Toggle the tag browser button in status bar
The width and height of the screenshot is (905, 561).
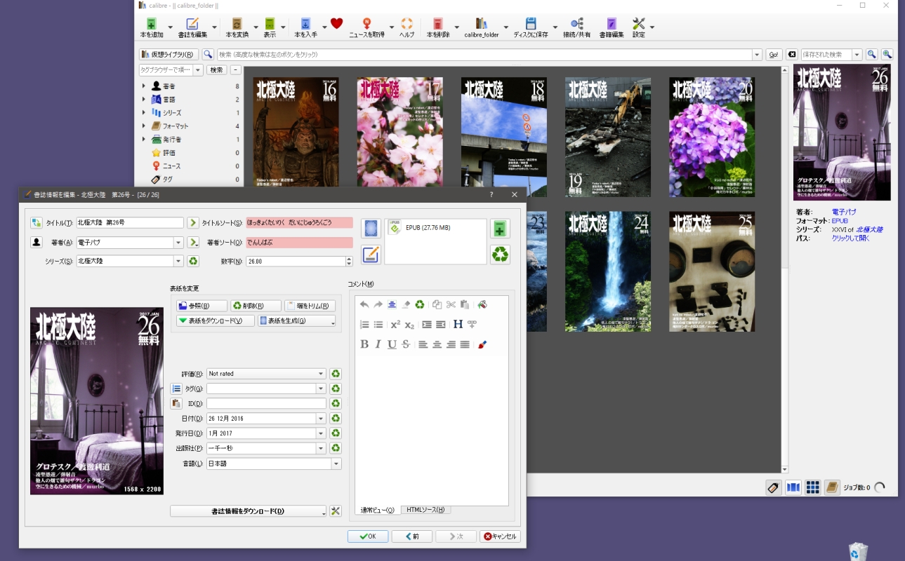[x=774, y=487]
